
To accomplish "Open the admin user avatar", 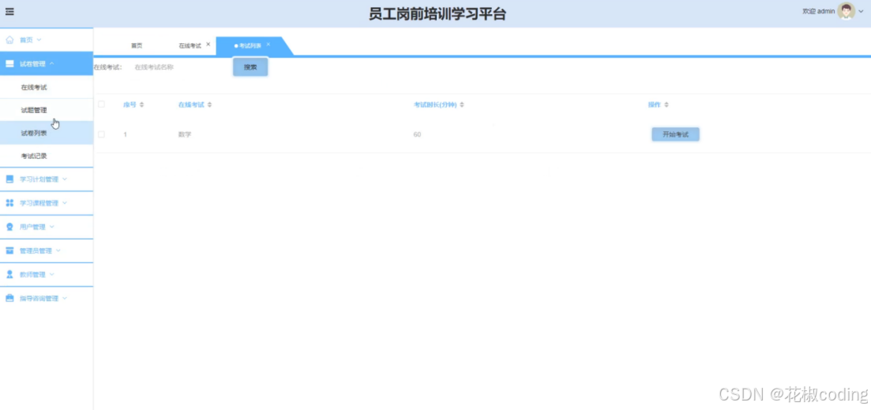I will [846, 11].
